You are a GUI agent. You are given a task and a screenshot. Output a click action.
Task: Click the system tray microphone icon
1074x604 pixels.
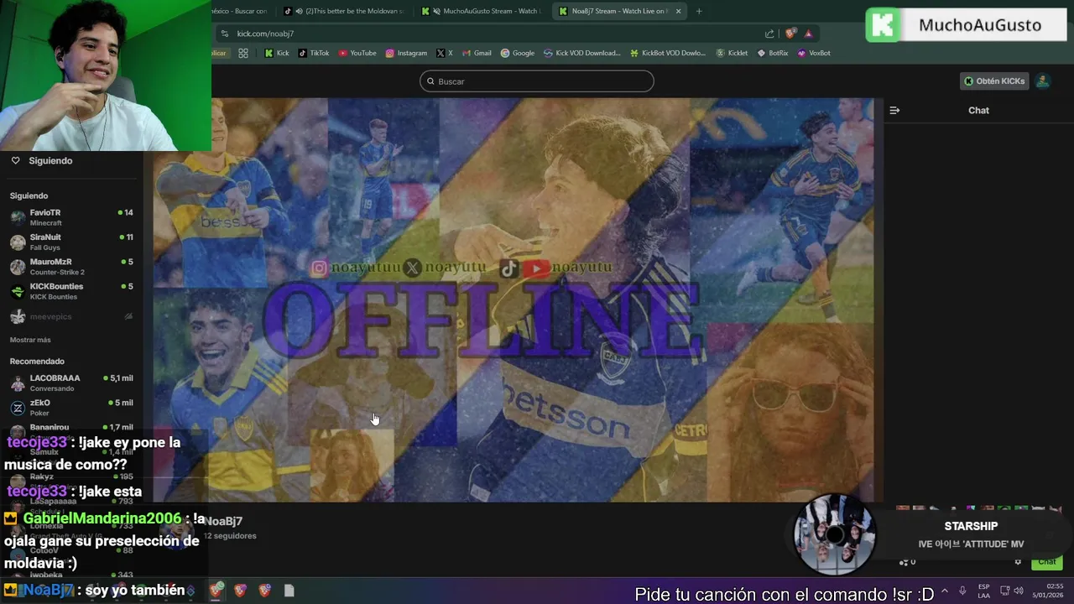[x=962, y=591]
